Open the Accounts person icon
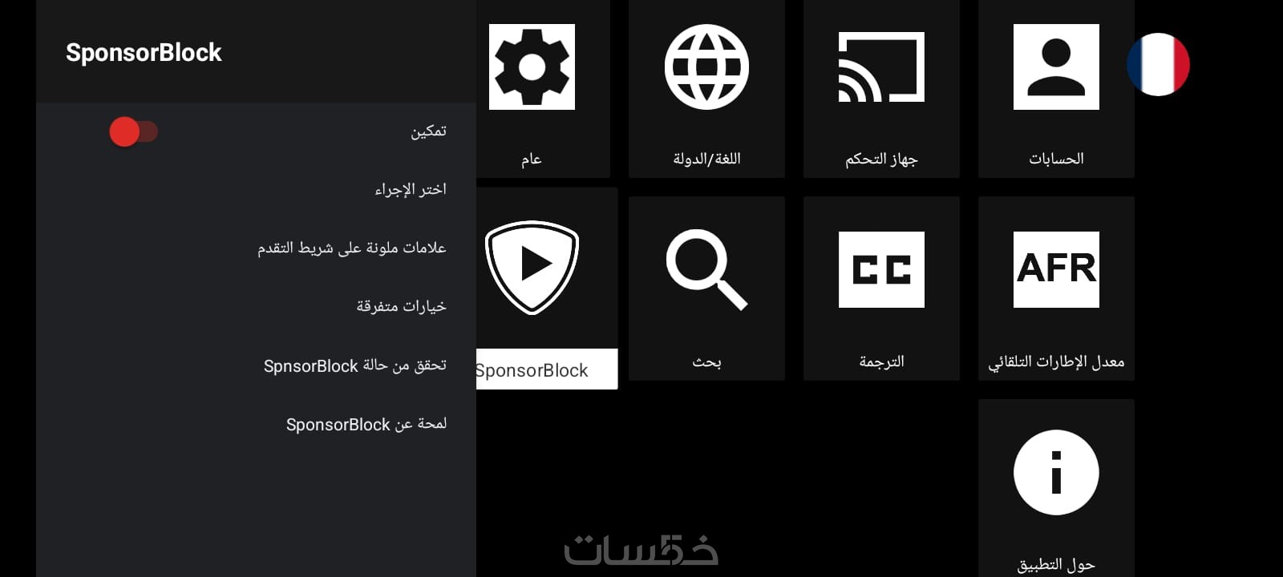The height and width of the screenshot is (577, 1283). (1056, 67)
